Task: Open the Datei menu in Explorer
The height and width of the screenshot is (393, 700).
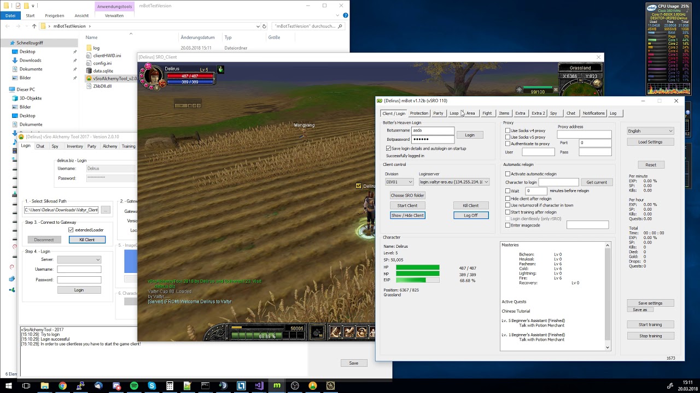Action: [10, 15]
